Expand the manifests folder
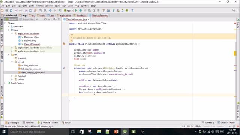This screenshot has width=240, height=135. [9, 27]
